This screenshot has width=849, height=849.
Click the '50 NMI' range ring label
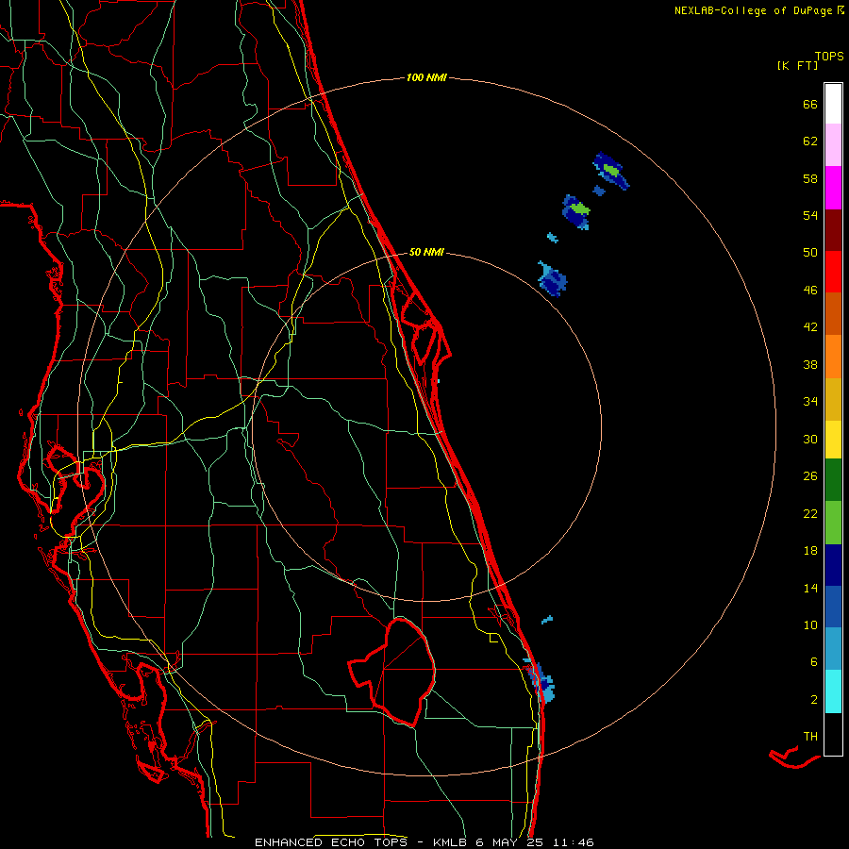426,252
